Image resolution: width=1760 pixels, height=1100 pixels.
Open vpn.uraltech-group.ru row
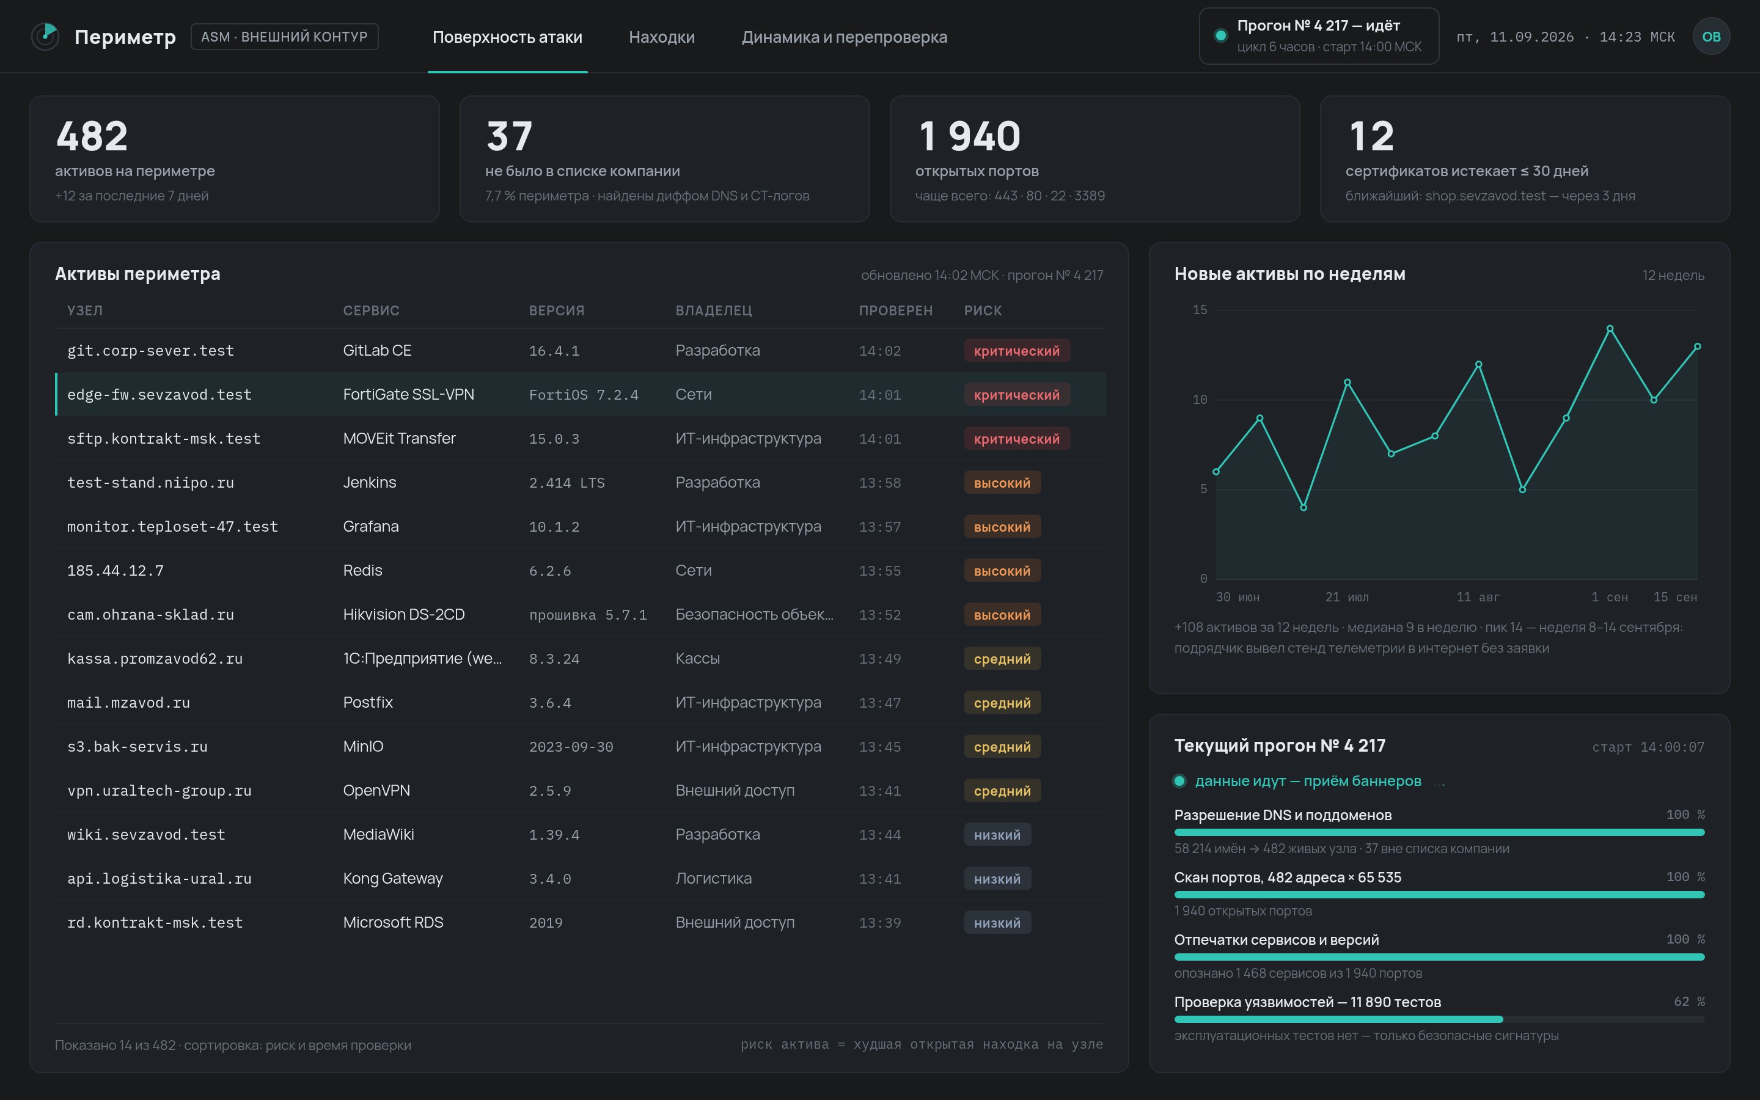(x=581, y=790)
